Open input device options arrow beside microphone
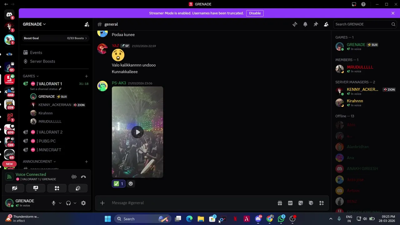 click(60, 203)
